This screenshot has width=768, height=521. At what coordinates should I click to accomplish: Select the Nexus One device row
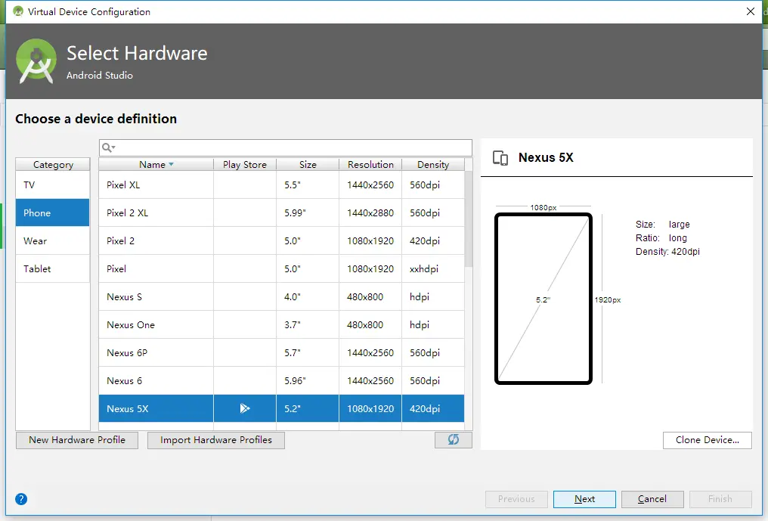click(282, 324)
